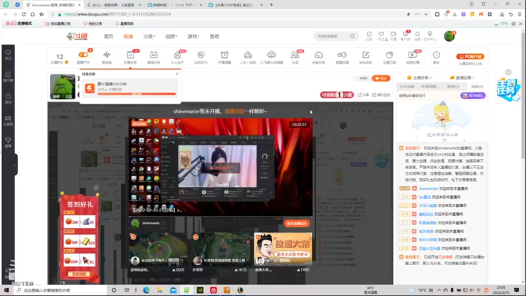This screenshot has width=526, height=296.
Task: Open the waveform push-stream code icon
Action: point(107,55)
